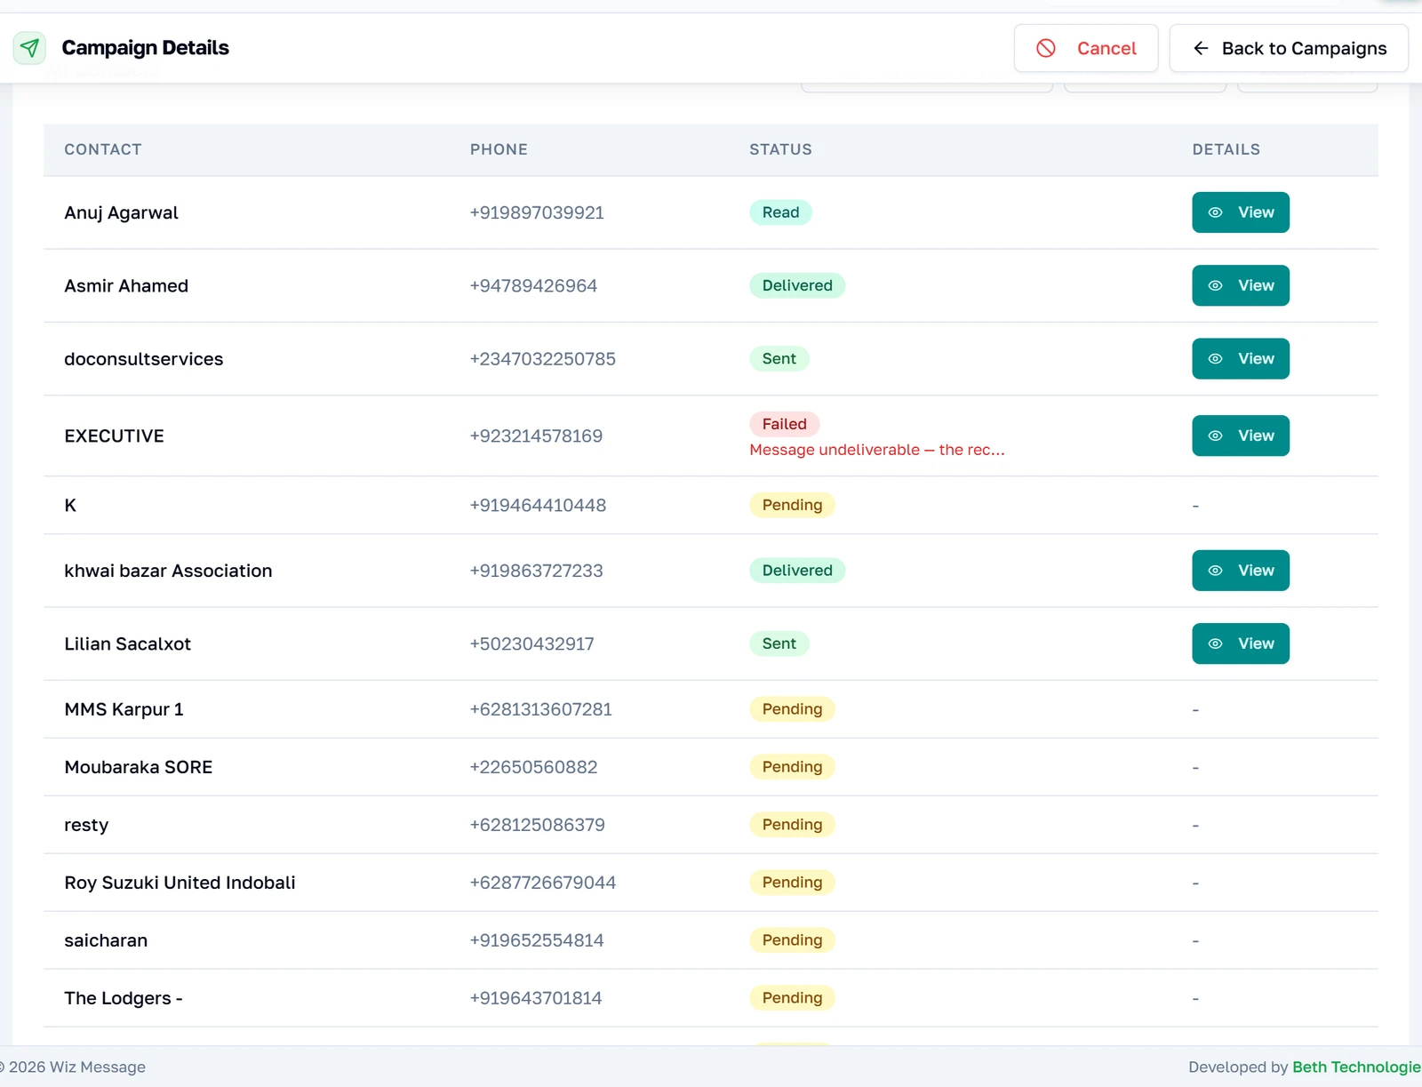1422x1087 pixels.
Task: Click the Campaign Details paper plane icon
Action: point(29,48)
